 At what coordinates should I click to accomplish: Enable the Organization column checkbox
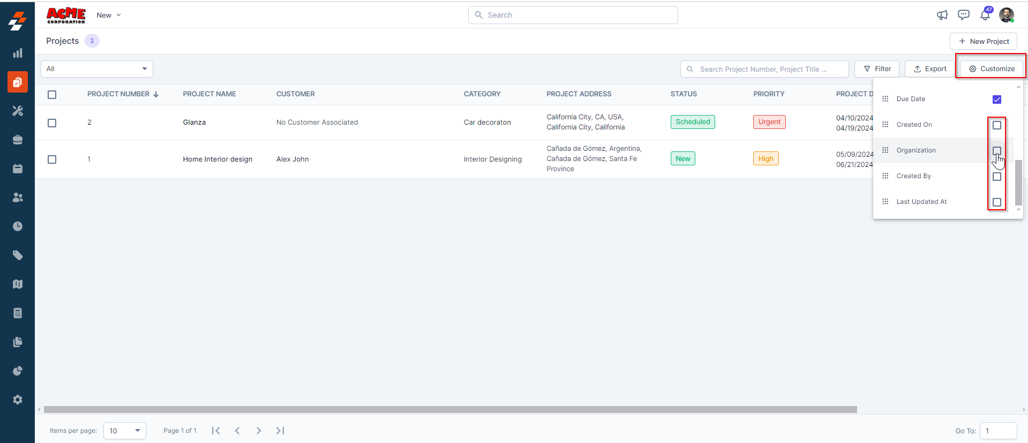tap(996, 151)
